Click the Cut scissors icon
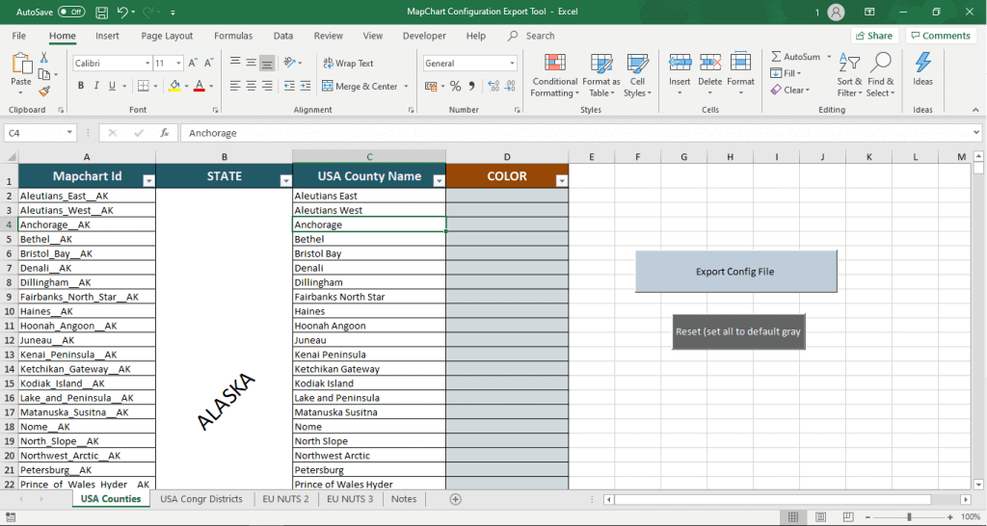This screenshot has height=526, width=987. coord(44,57)
